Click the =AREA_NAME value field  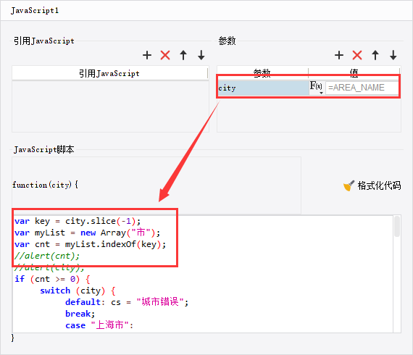(362, 88)
